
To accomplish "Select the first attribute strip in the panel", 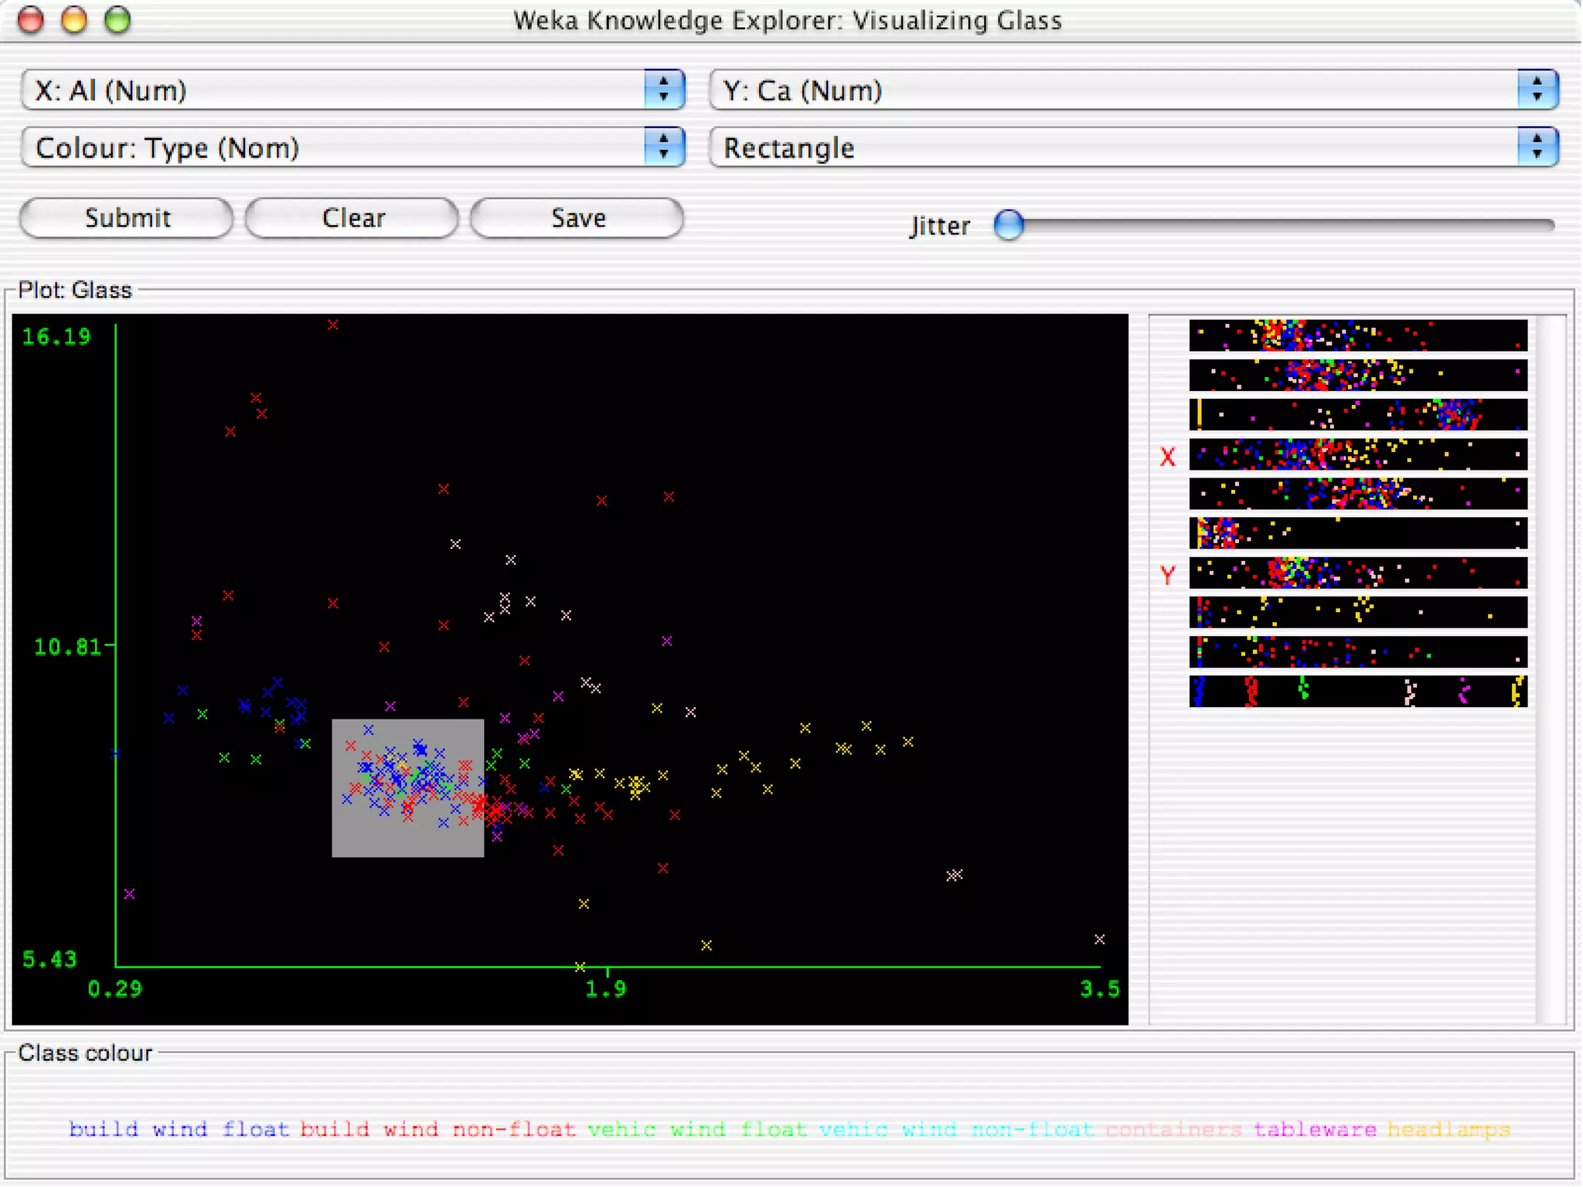I will [1357, 335].
